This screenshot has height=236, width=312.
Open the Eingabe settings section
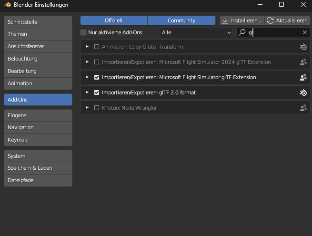pos(38,115)
